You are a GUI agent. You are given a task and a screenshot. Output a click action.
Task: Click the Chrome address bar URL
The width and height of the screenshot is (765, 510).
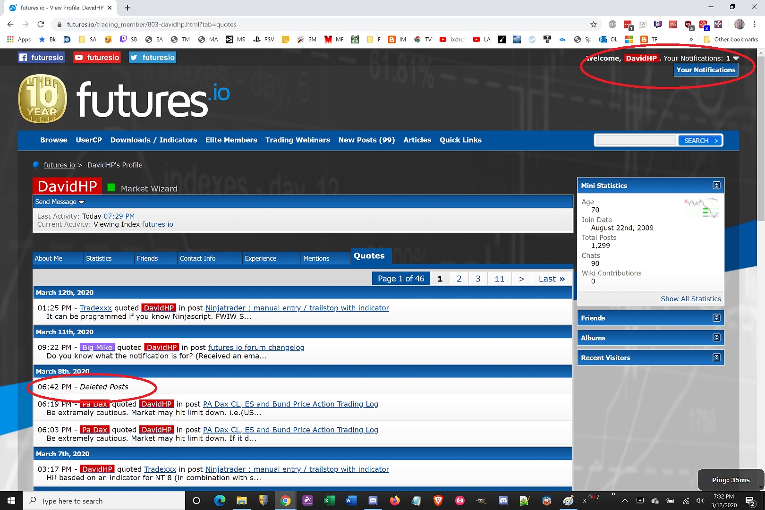coord(152,24)
